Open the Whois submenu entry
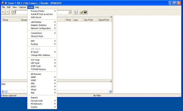This screenshot has height=111, width=183. 42,90
